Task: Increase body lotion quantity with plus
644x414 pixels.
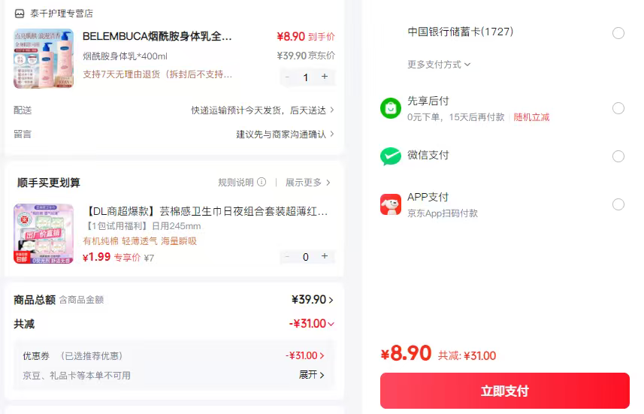Action: pyautogui.click(x=325, y=77)
